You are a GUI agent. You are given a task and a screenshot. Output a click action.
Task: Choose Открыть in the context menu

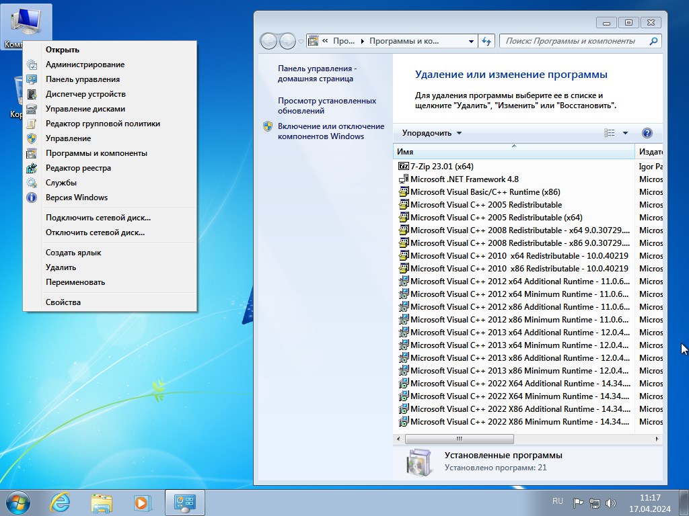pyautogui.click(x=110, y=50)
